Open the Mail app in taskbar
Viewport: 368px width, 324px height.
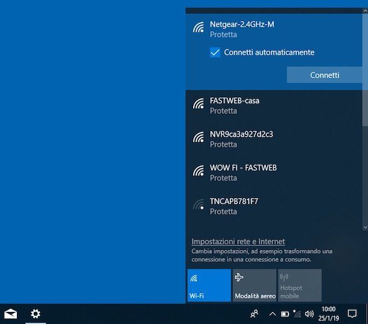click(x=11, y=313)
